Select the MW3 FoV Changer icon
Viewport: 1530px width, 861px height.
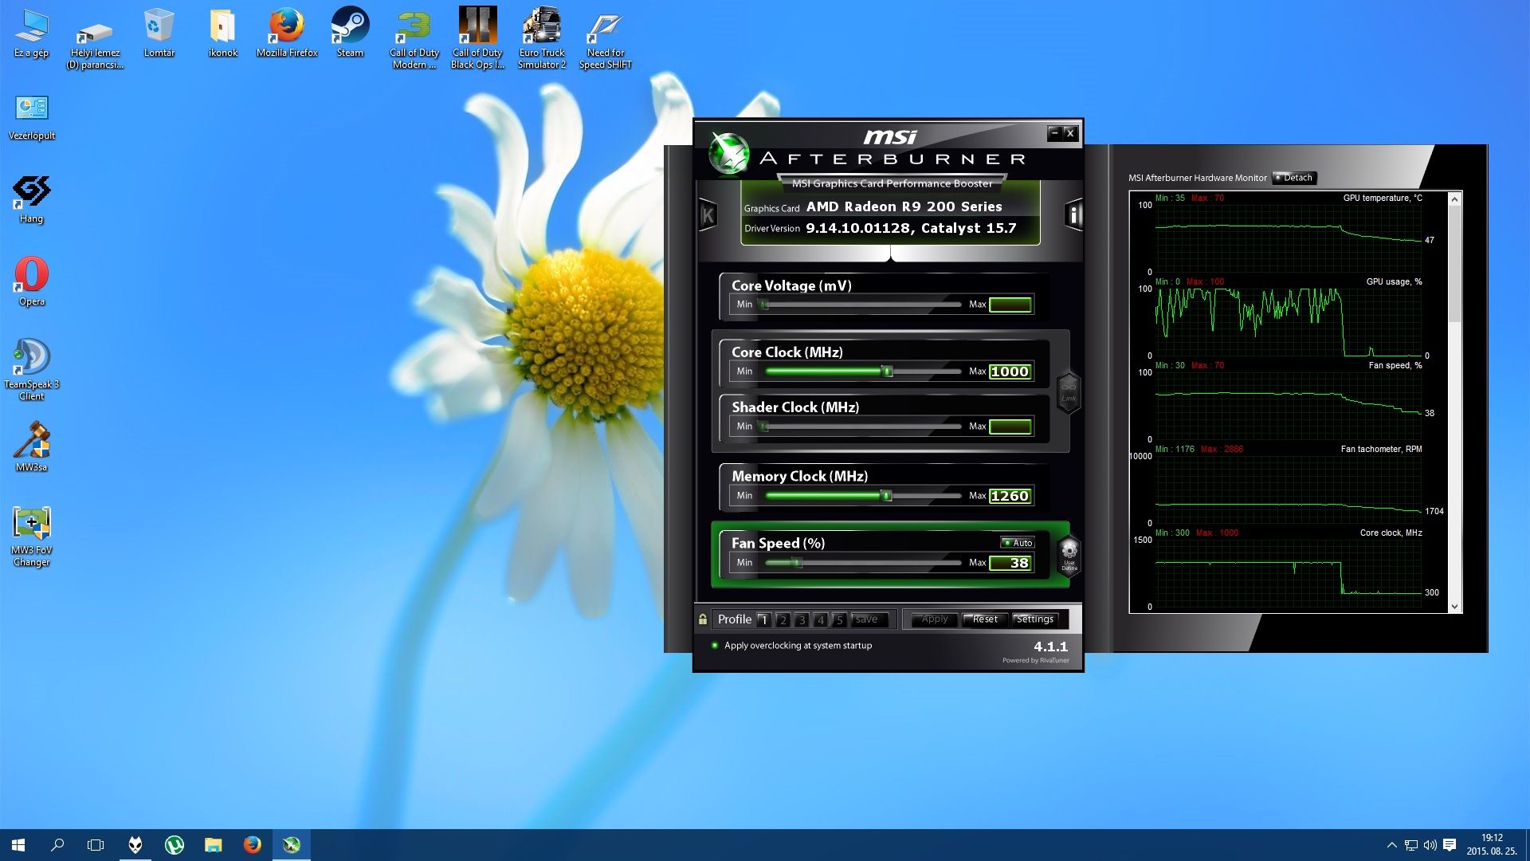point(31,536)
